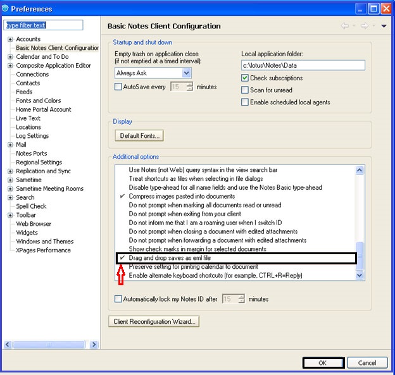
Task: Click the AutoSave minutes spinner
Action: coord(182,87)
